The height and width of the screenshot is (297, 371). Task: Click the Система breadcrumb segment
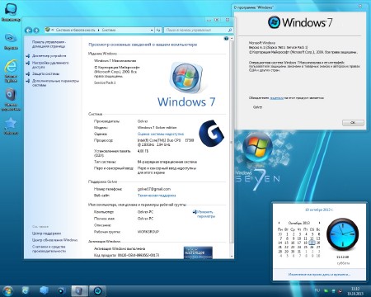coord(109,30)
